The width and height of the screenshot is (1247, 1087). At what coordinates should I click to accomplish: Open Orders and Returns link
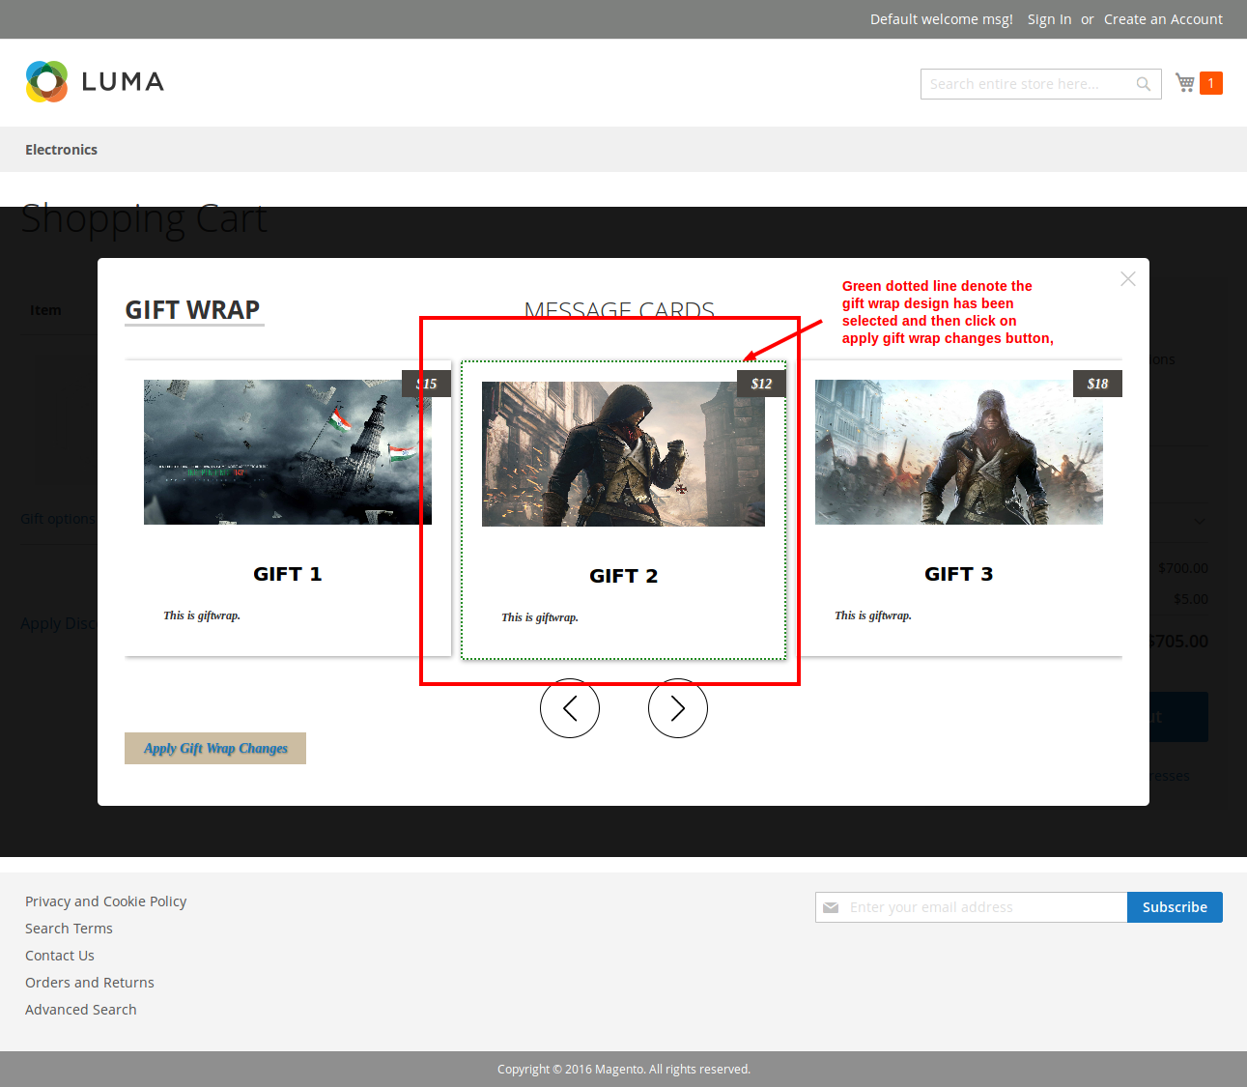[x=90, y=983]
